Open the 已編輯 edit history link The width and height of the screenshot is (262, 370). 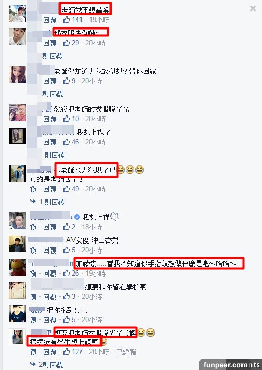pyautogui.click(x=126, y=352)
